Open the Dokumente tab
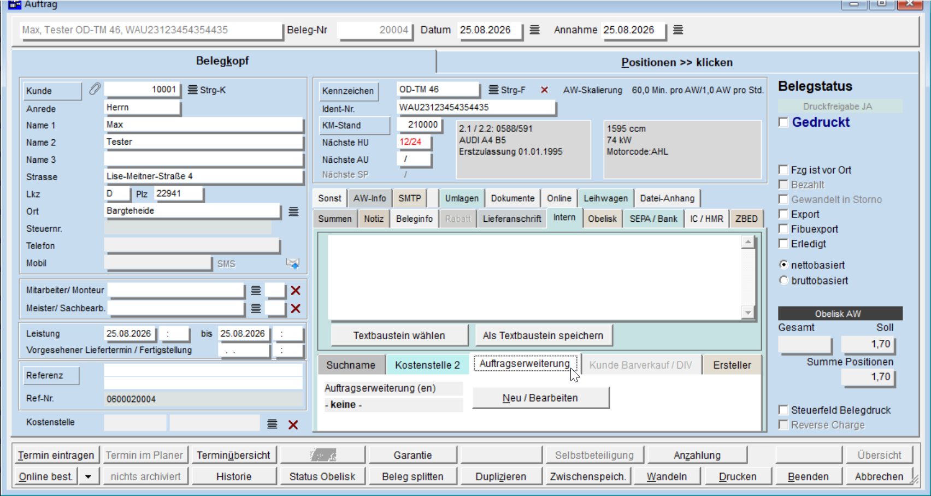Viewport: 931px width, 496px height. 512,198
